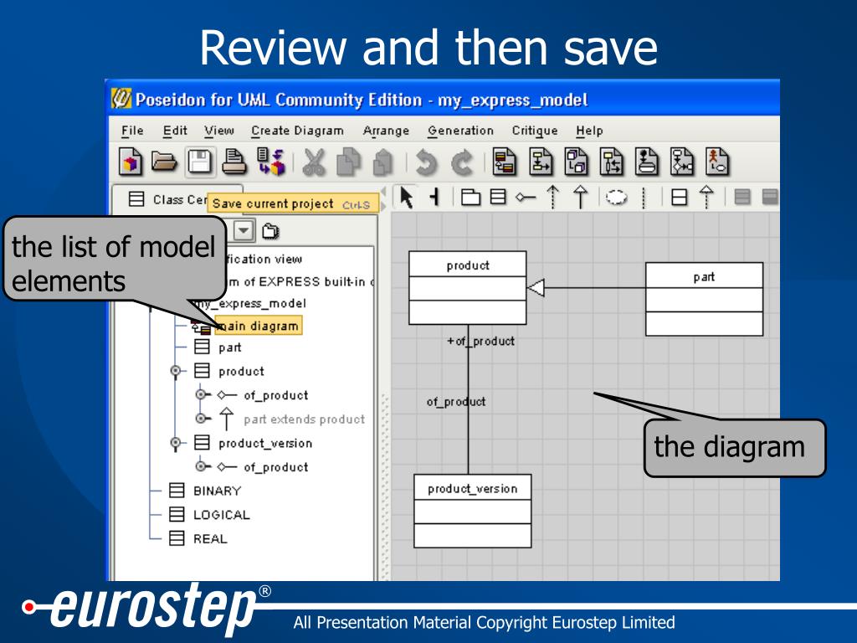Expand of_product node under product_version
Screen dimensions: 857x643
click(x=201, y=466)
